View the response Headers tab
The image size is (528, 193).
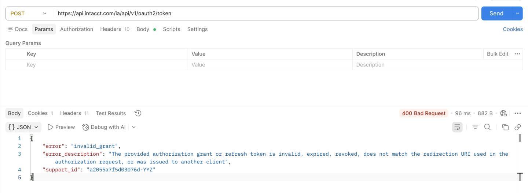[x=74, y=113]
